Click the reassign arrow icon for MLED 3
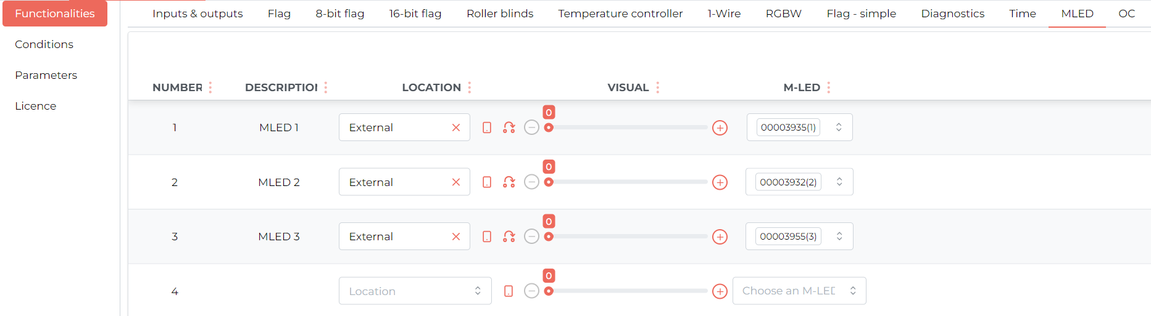Screen dimensions: 1151x316 (x=509, y=237)
